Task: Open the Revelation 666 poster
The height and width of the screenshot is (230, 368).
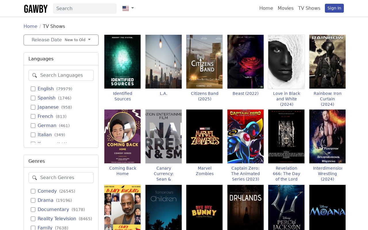Action: point(286,136)
